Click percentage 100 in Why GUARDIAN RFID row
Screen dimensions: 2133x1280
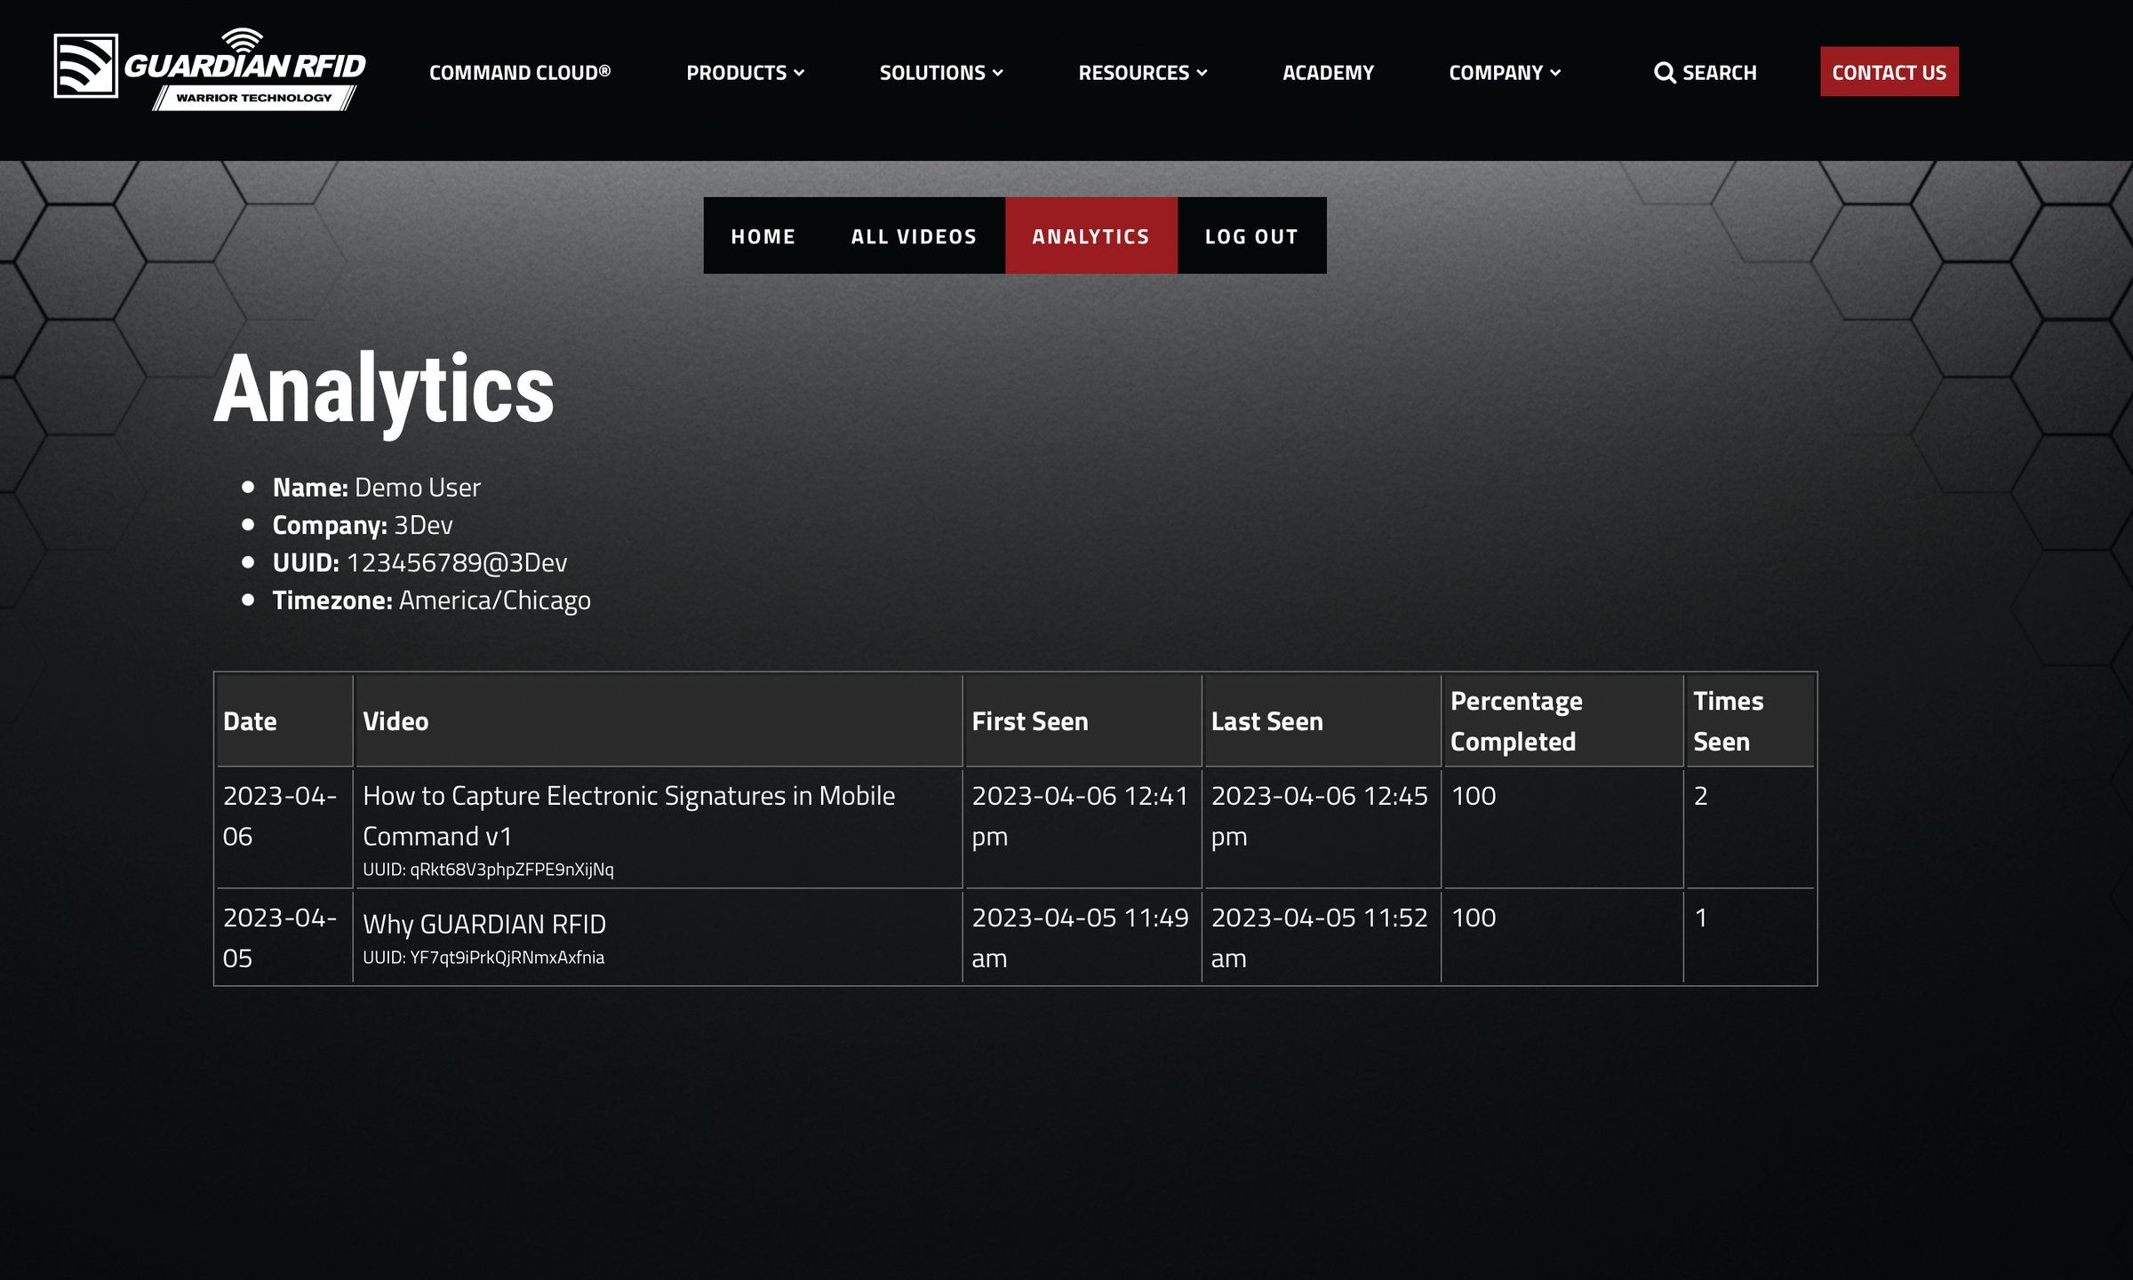tap(1474, 918)
